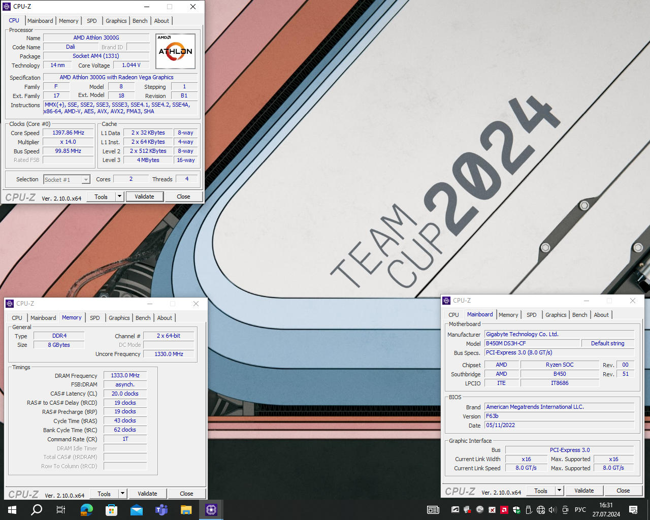The width and height of the screenshot is (650, 520).
Task: Open Memory tab in Mainboard window
Action: tap(508, 315)
